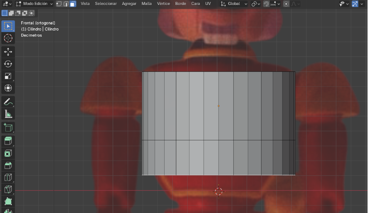Select the Add Cube tool

tap(8, 128)
